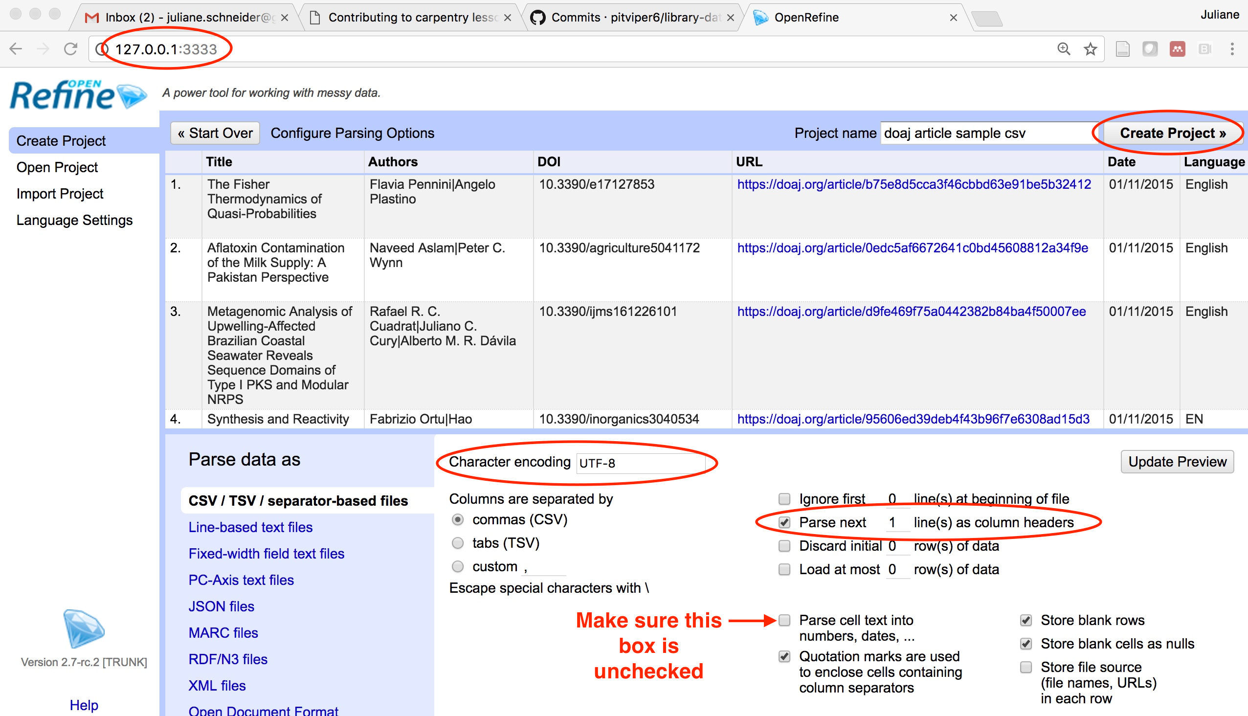The width and height of the screenshot is (1248, 716).
Task: Click the bookmark star in the address bar
Action: [1091, 49]
